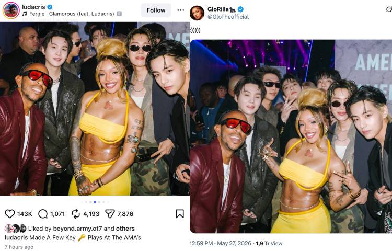
Task: Open GloRilla tweet photo
Action: (291, 136)
